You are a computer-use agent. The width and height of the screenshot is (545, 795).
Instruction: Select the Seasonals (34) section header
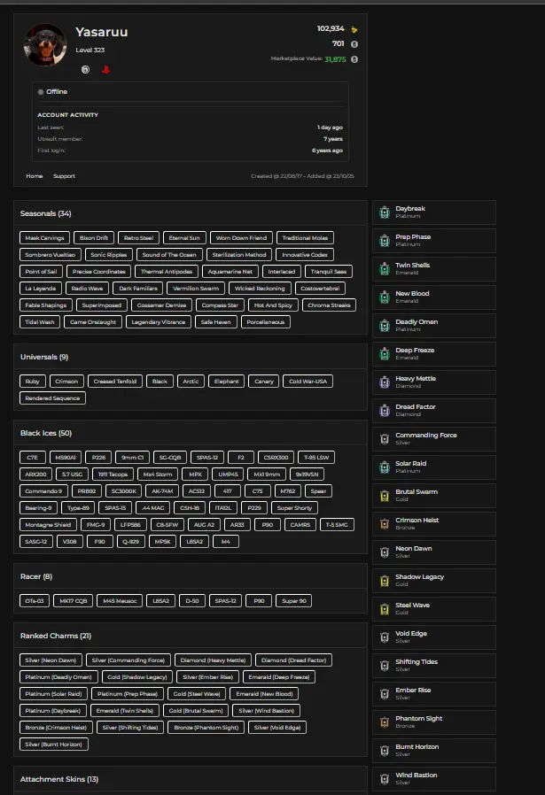tap(46, 213)
